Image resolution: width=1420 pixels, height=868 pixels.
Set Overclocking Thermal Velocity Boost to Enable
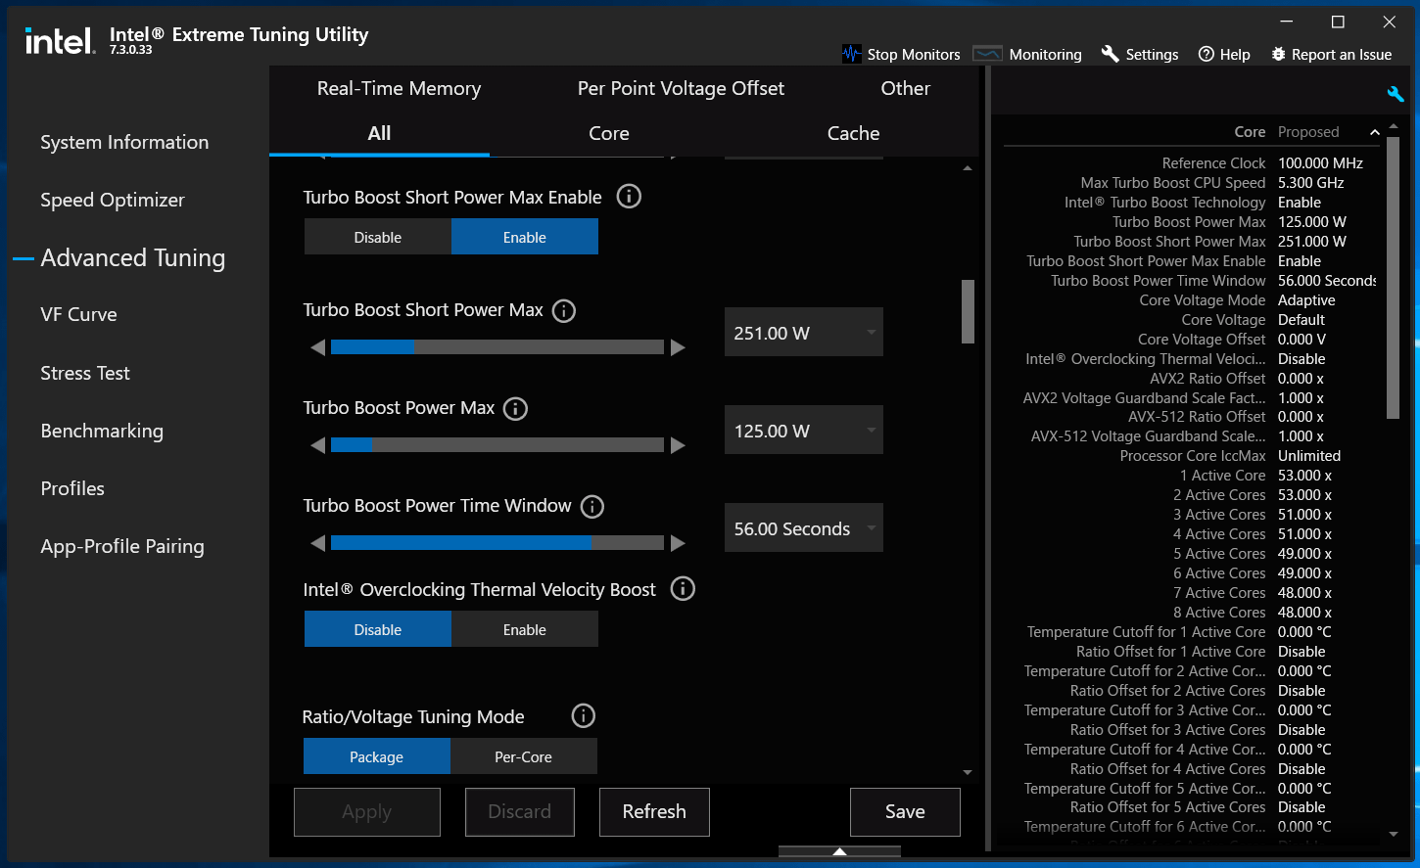525,629
